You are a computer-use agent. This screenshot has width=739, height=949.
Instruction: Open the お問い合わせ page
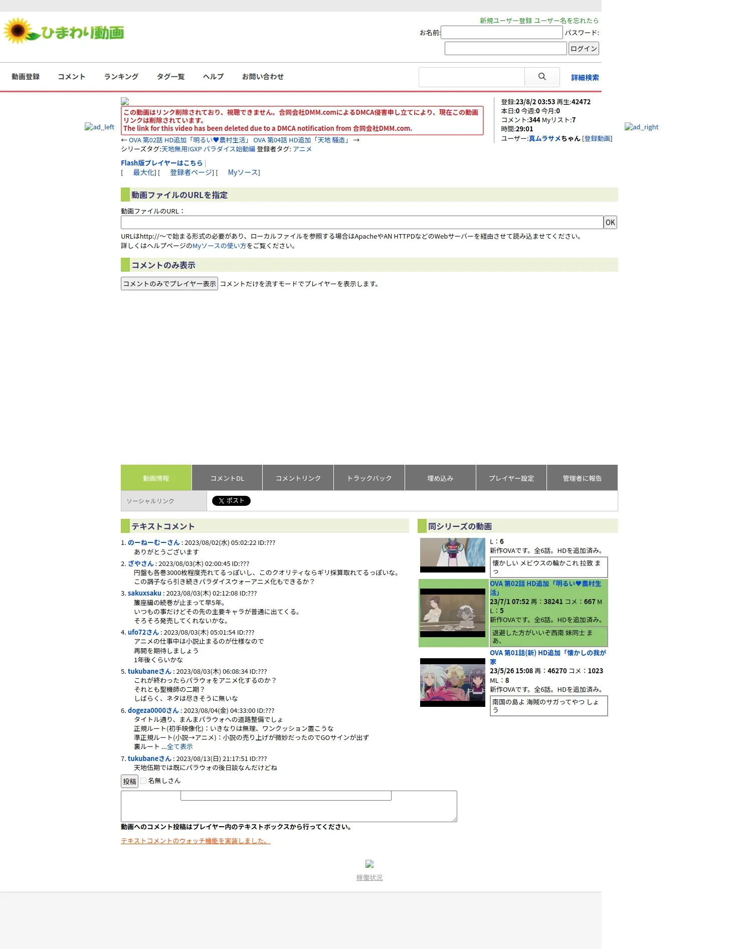(x=263, y=77)
